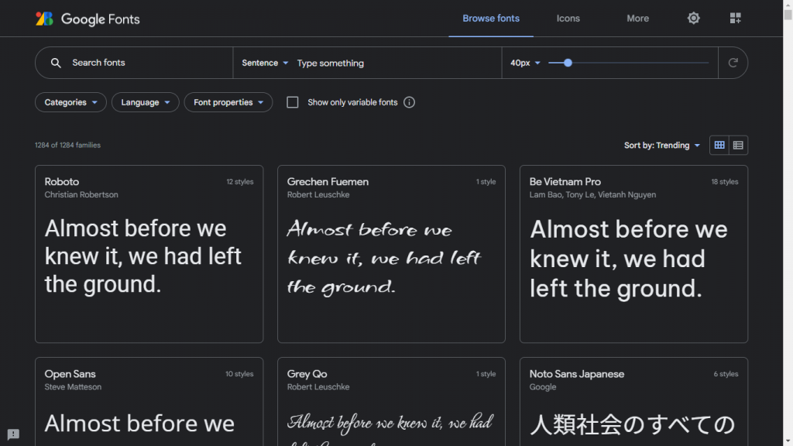Click the Type something preview field
793x446 pixels.
(x=397, y=63)
